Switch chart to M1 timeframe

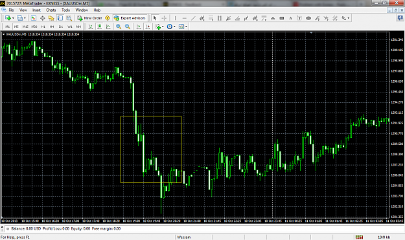[x=8, y=27]
